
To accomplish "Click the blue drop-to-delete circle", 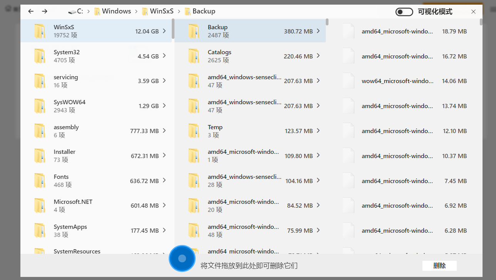I will 182,258.
